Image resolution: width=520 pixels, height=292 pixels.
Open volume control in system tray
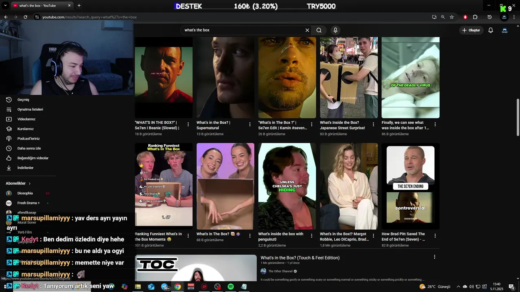[471, 287]
